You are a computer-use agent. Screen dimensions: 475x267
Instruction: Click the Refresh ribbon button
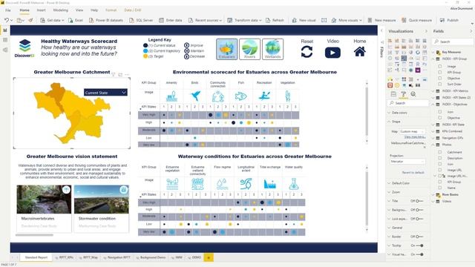275,20
